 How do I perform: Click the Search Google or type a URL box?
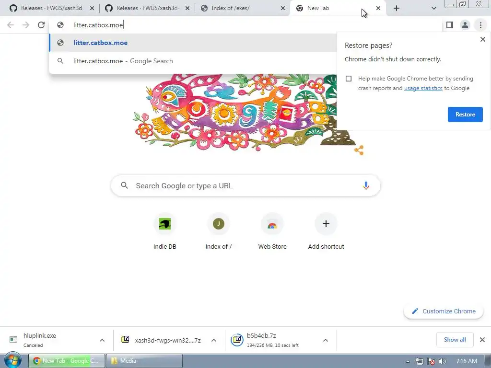coord(245,186)
